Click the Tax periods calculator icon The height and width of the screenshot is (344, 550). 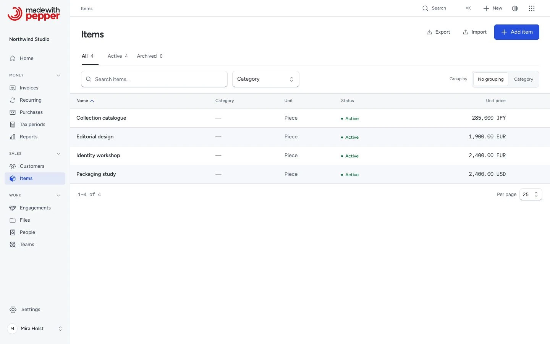(x=13, y=125)
